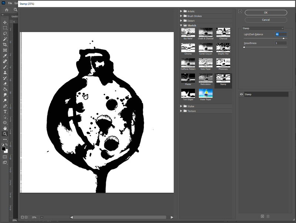This screenshot has height=223, width=296.
Task: Open the File menu
Action: [10, 3]
